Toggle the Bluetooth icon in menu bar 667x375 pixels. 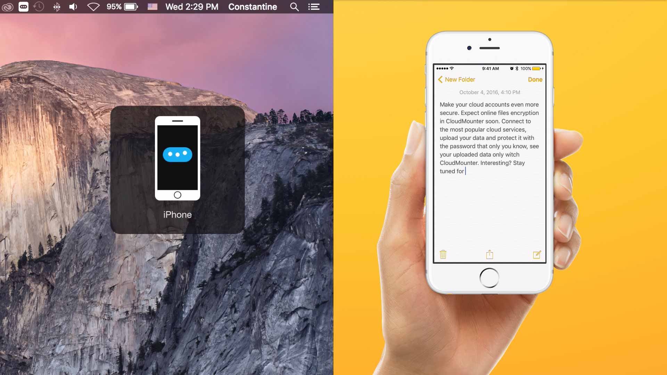click(57, 6)
